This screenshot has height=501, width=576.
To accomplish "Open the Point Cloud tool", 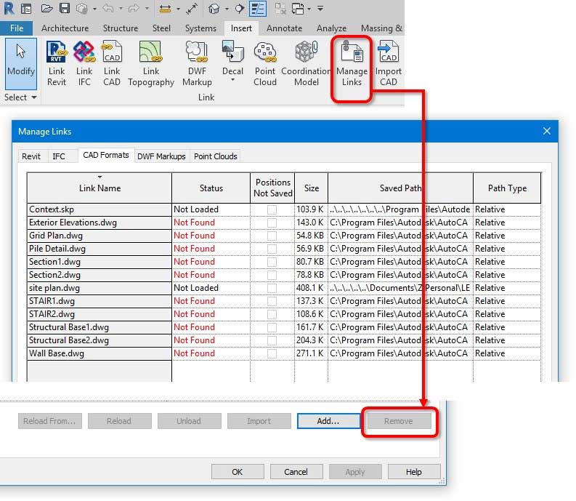I will (x=265, y=64).
